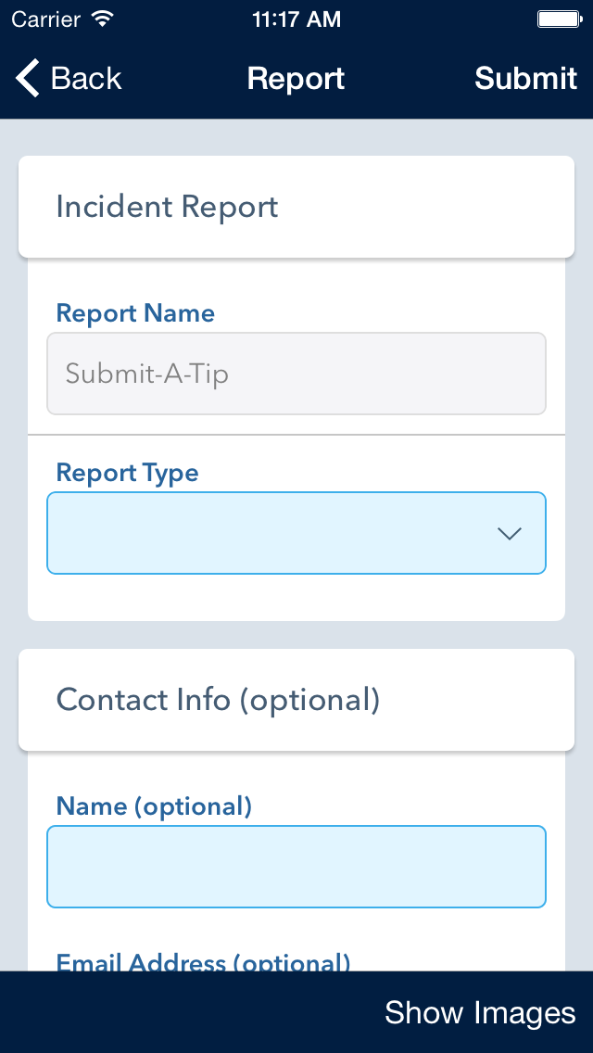
Task: Submit the report using Submit button
Action: tap(525, 79)
